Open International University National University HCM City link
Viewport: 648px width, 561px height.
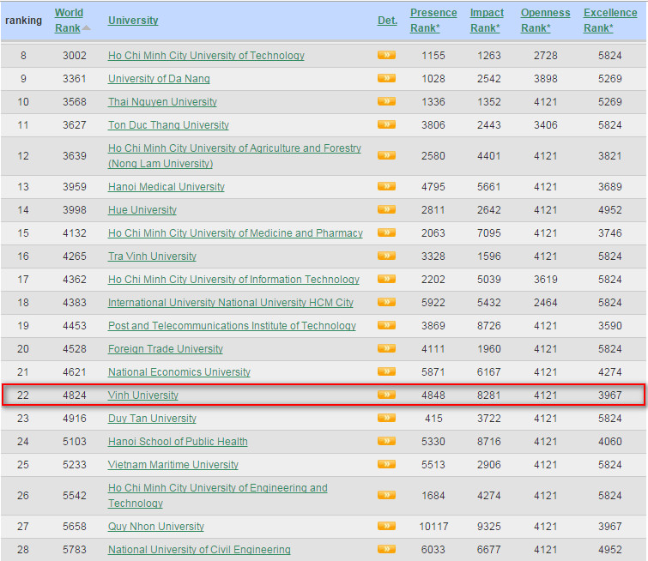[x=231, y=303]
